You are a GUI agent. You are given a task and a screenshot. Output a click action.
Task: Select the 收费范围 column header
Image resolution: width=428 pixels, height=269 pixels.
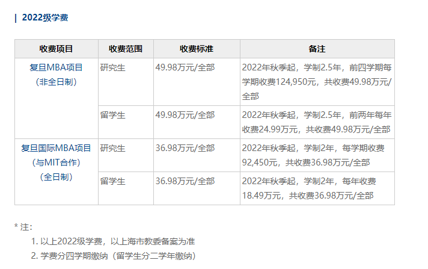point(126,49)
